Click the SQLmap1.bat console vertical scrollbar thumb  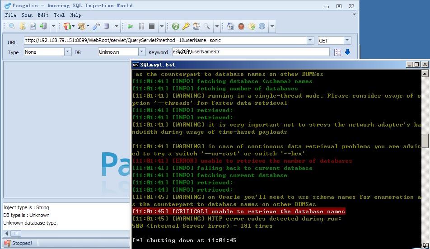click(x=425, y=141)
